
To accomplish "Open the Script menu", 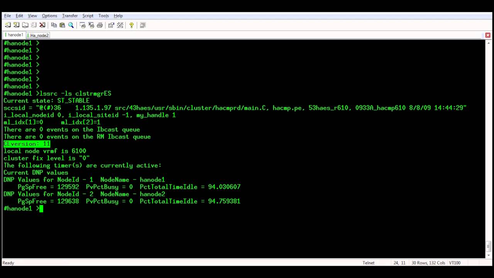I will (88, 16).
